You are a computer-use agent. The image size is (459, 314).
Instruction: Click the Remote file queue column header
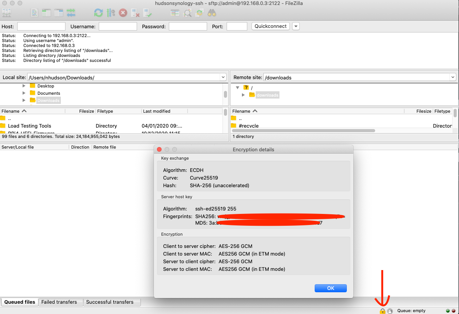(x=105, y=147)
